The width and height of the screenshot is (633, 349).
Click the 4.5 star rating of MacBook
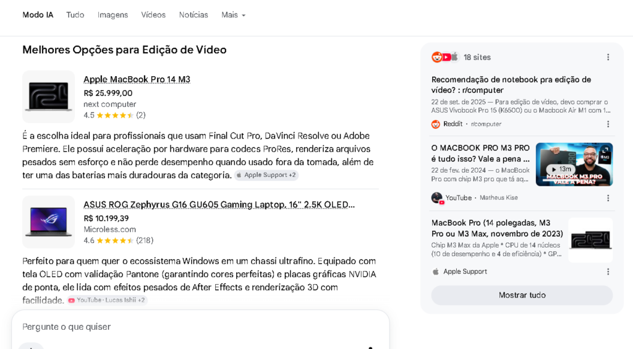pos(114,115)
